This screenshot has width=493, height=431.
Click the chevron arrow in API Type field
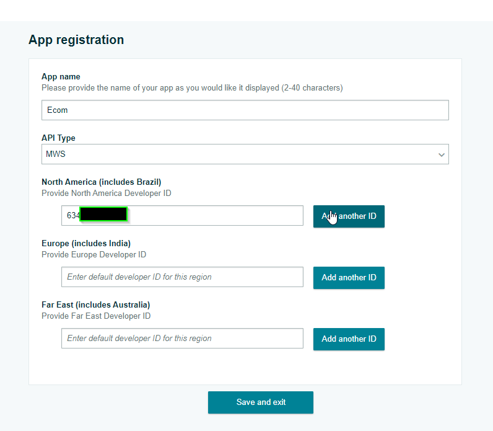(x=441, y=154)
